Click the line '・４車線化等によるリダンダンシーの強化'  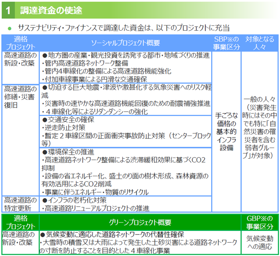pyautogui.click(x=95, y=112)
